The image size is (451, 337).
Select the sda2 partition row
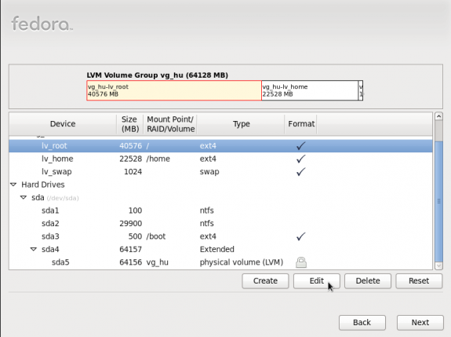220,224
